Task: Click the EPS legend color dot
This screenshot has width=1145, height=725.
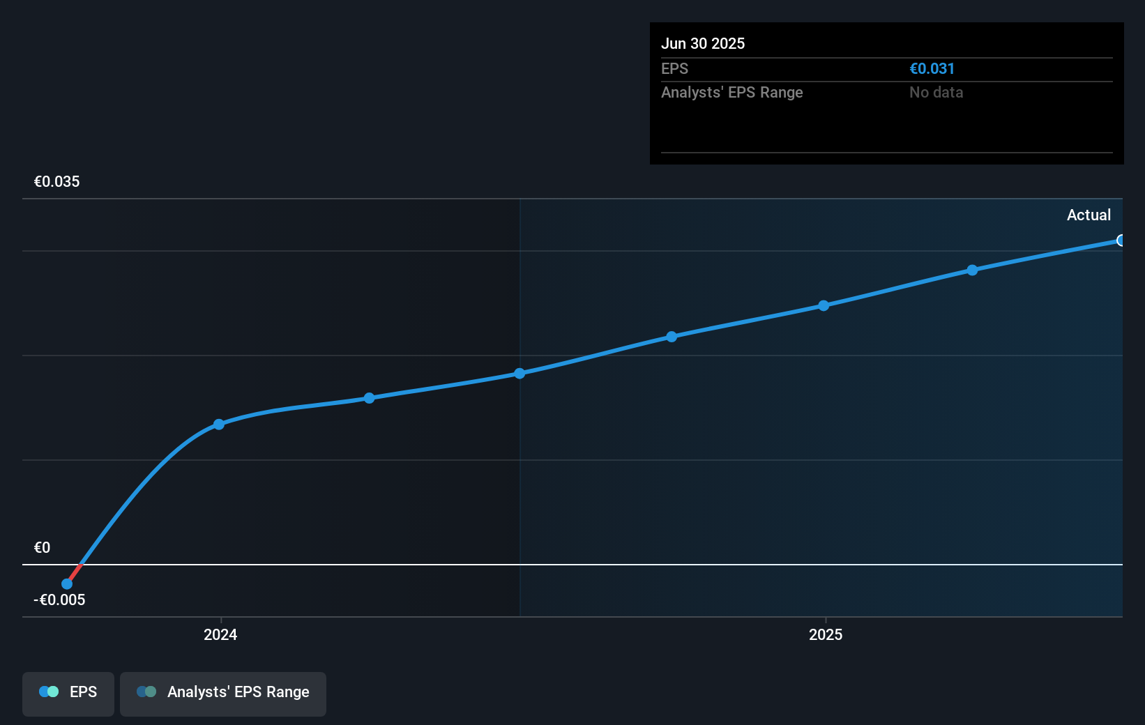Action: pyautogui.click(x=50, y=691)
